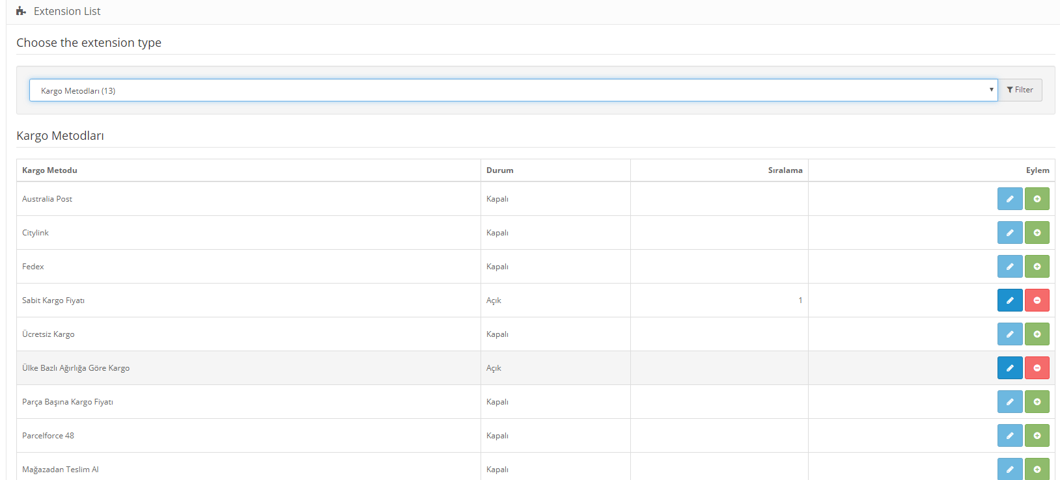Image resolution: width=1060 pixels, height=480 pixels.
Task: Click the Filter button
Action: 1020,90
